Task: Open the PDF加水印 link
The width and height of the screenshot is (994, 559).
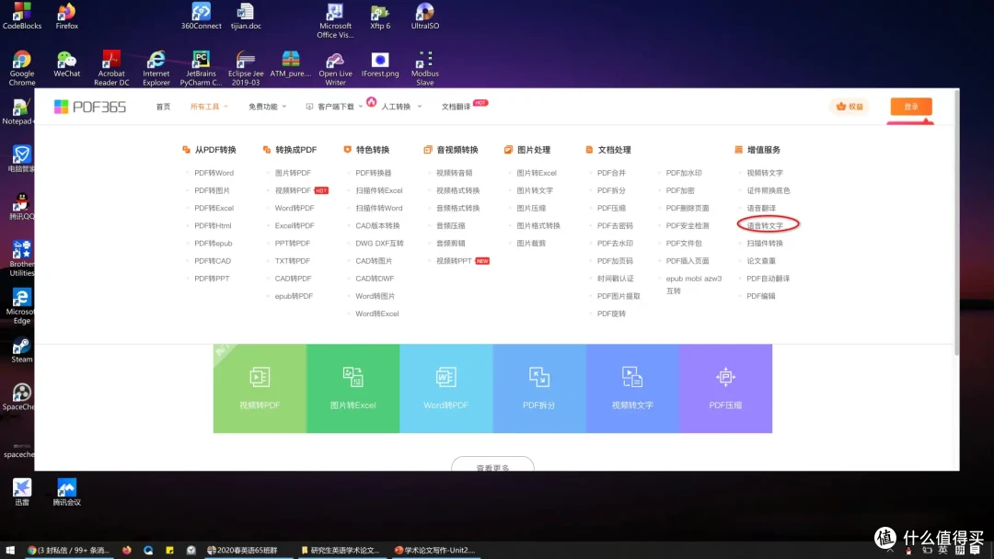Action: pyautogui.click(x=683, y=173)
